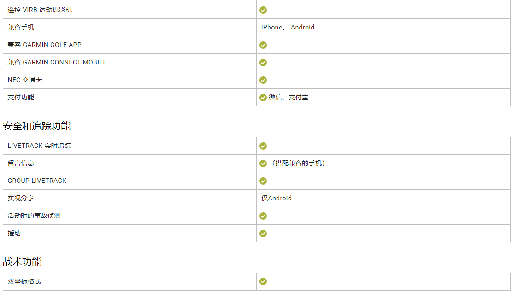
Task: Click the 兼容手机 row label
Action: point(21,28)
